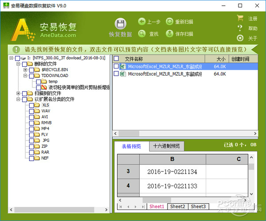
Task: Check the JPG folder checkbox
Action: (x=31, y=141)
